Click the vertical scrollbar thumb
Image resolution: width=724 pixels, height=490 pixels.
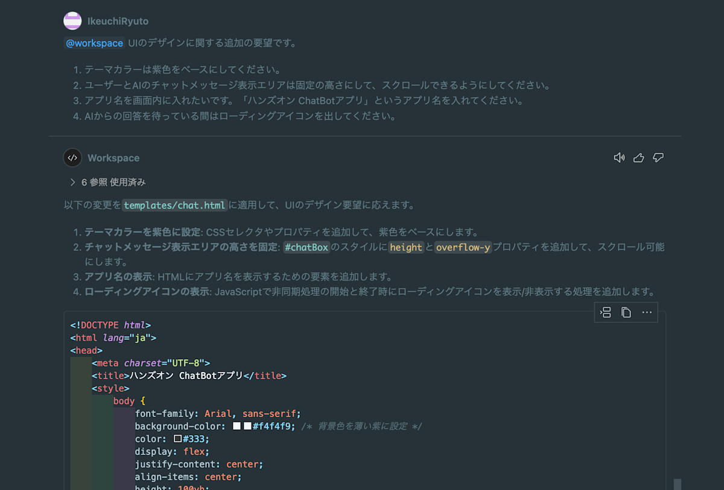pyautogui.click(x=677, y=485)
